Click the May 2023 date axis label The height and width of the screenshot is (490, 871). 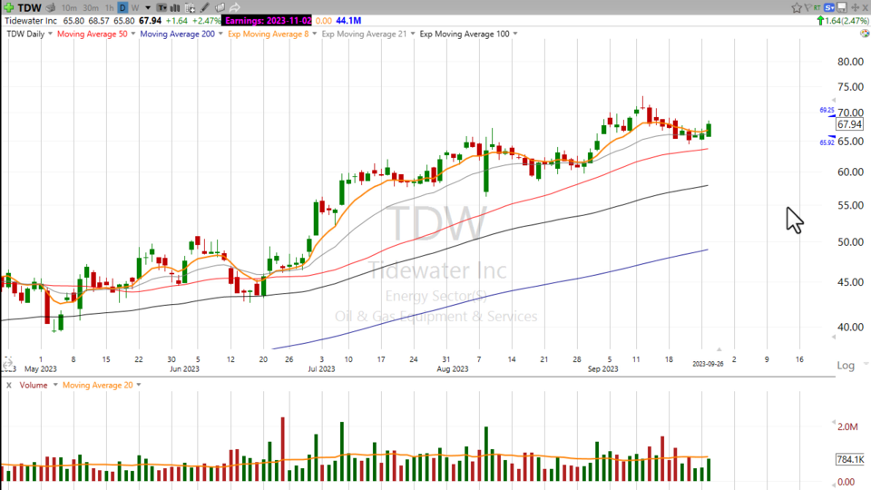click(41, 369)
